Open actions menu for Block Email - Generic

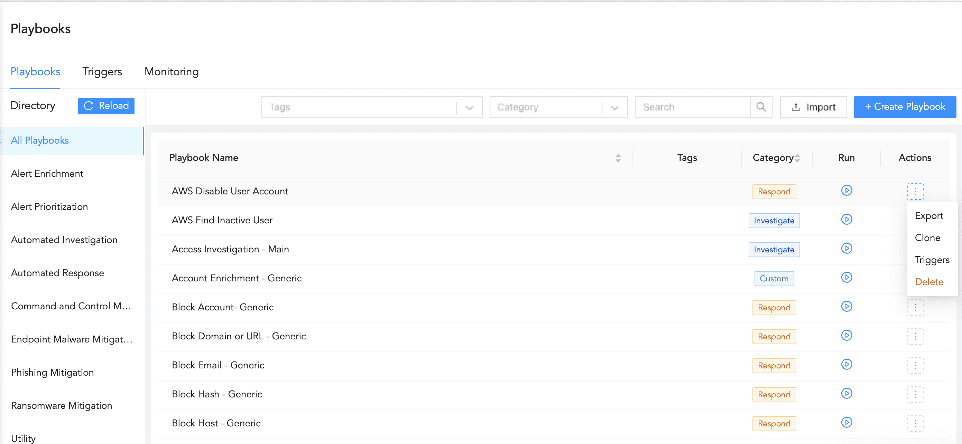click(915, 365)
